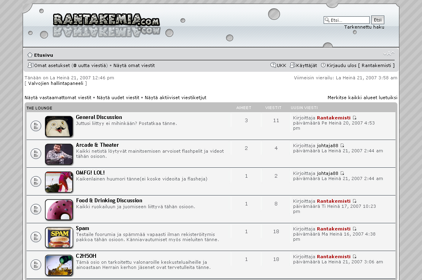Image resolution: width=422 pixels, height=280 pixels.
Task: Click the font size changer icon
Action: click(389, 54)
